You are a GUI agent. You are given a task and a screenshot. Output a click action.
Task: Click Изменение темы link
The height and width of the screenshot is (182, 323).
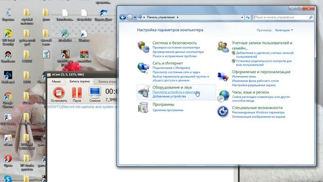(x=244, y=76)
